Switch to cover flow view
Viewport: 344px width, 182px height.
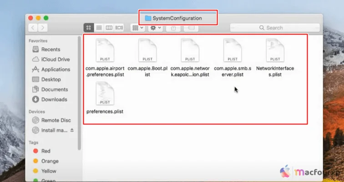(119, 28)
